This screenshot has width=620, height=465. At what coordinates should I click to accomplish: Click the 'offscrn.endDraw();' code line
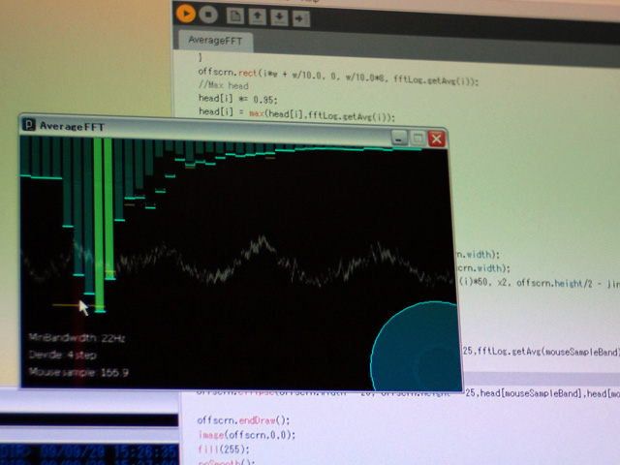[x=243, y=419]
